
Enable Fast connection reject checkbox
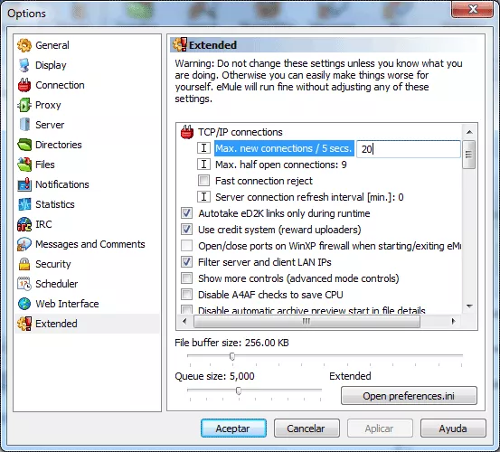tap(203, 181)
